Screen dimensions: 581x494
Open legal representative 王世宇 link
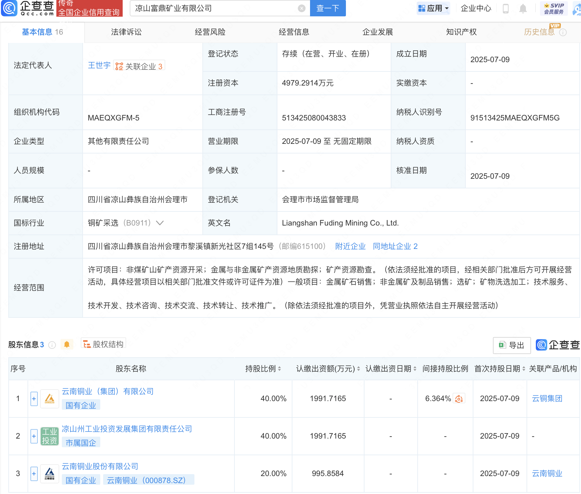tap(99, 65)
